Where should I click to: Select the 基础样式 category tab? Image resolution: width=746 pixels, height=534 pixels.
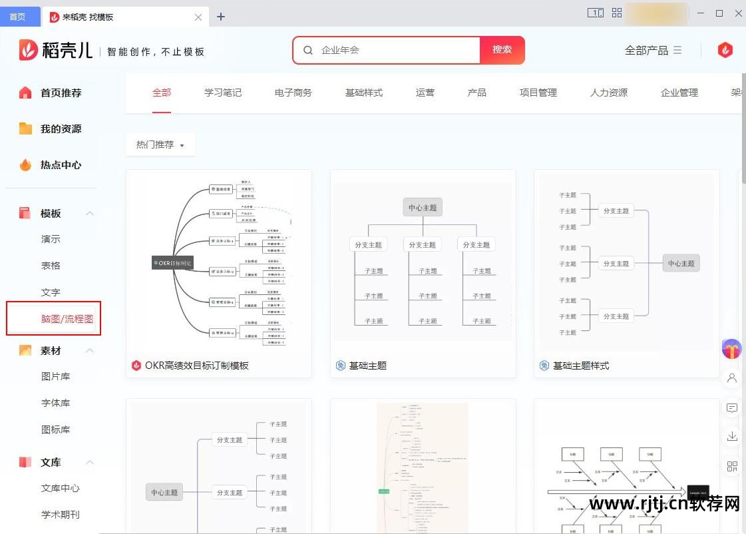coord(364,93)
